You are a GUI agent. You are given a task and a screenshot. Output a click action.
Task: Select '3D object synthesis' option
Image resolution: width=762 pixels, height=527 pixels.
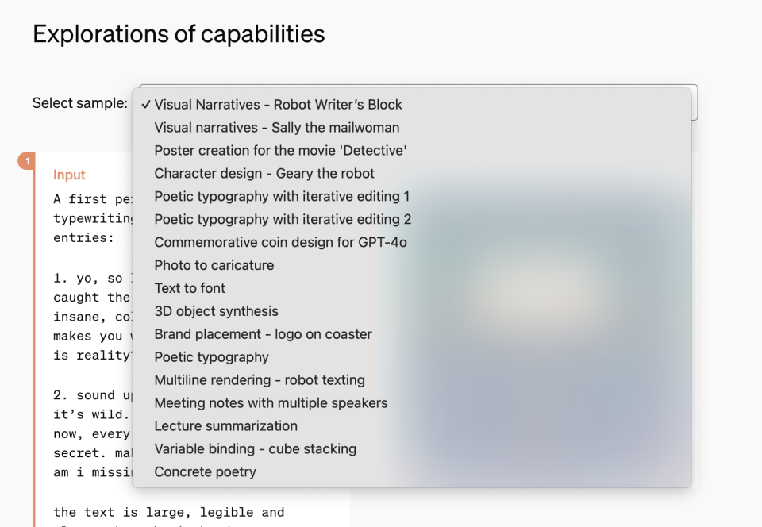pos(216,312)
